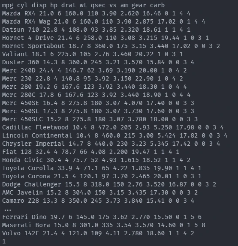Click the Hornet 4 Drive row
Viewport: 238px width, 246px height.
[x=105, y=38]
